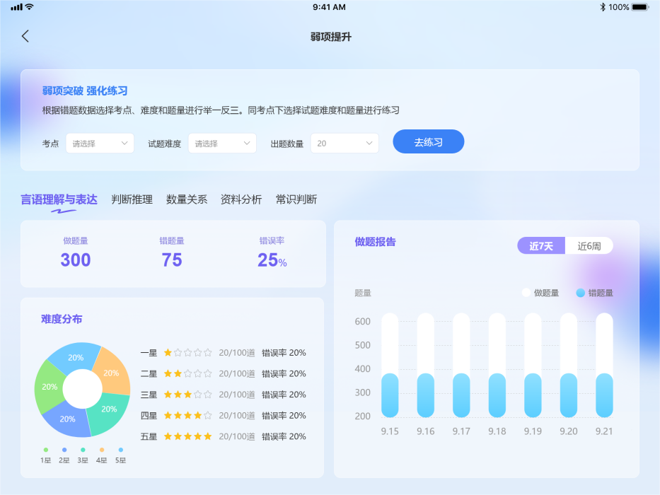This screenshot has width=660, height=495.
Task: Click the light green pie slice
Action: (x=48, y=387)
